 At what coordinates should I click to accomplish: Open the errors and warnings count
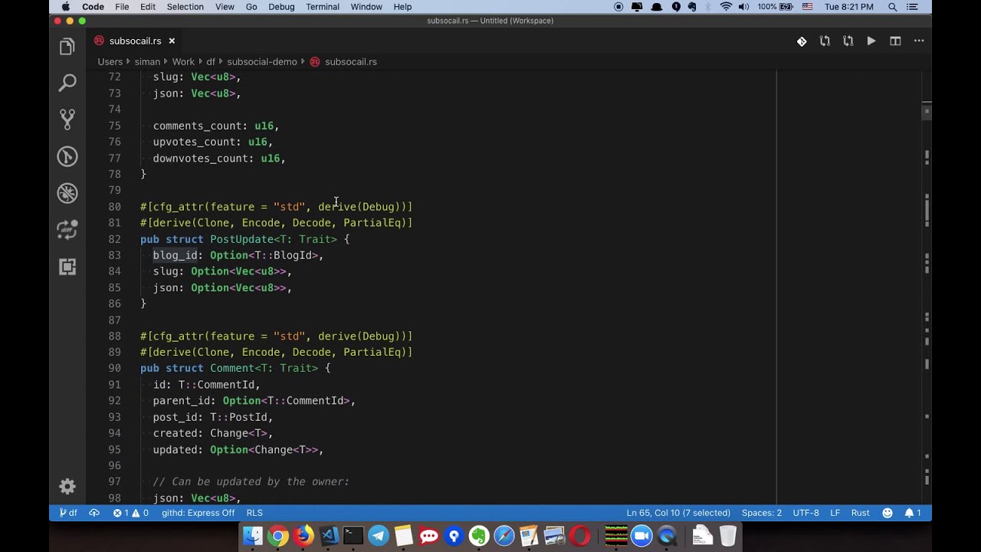pos(131,513)
